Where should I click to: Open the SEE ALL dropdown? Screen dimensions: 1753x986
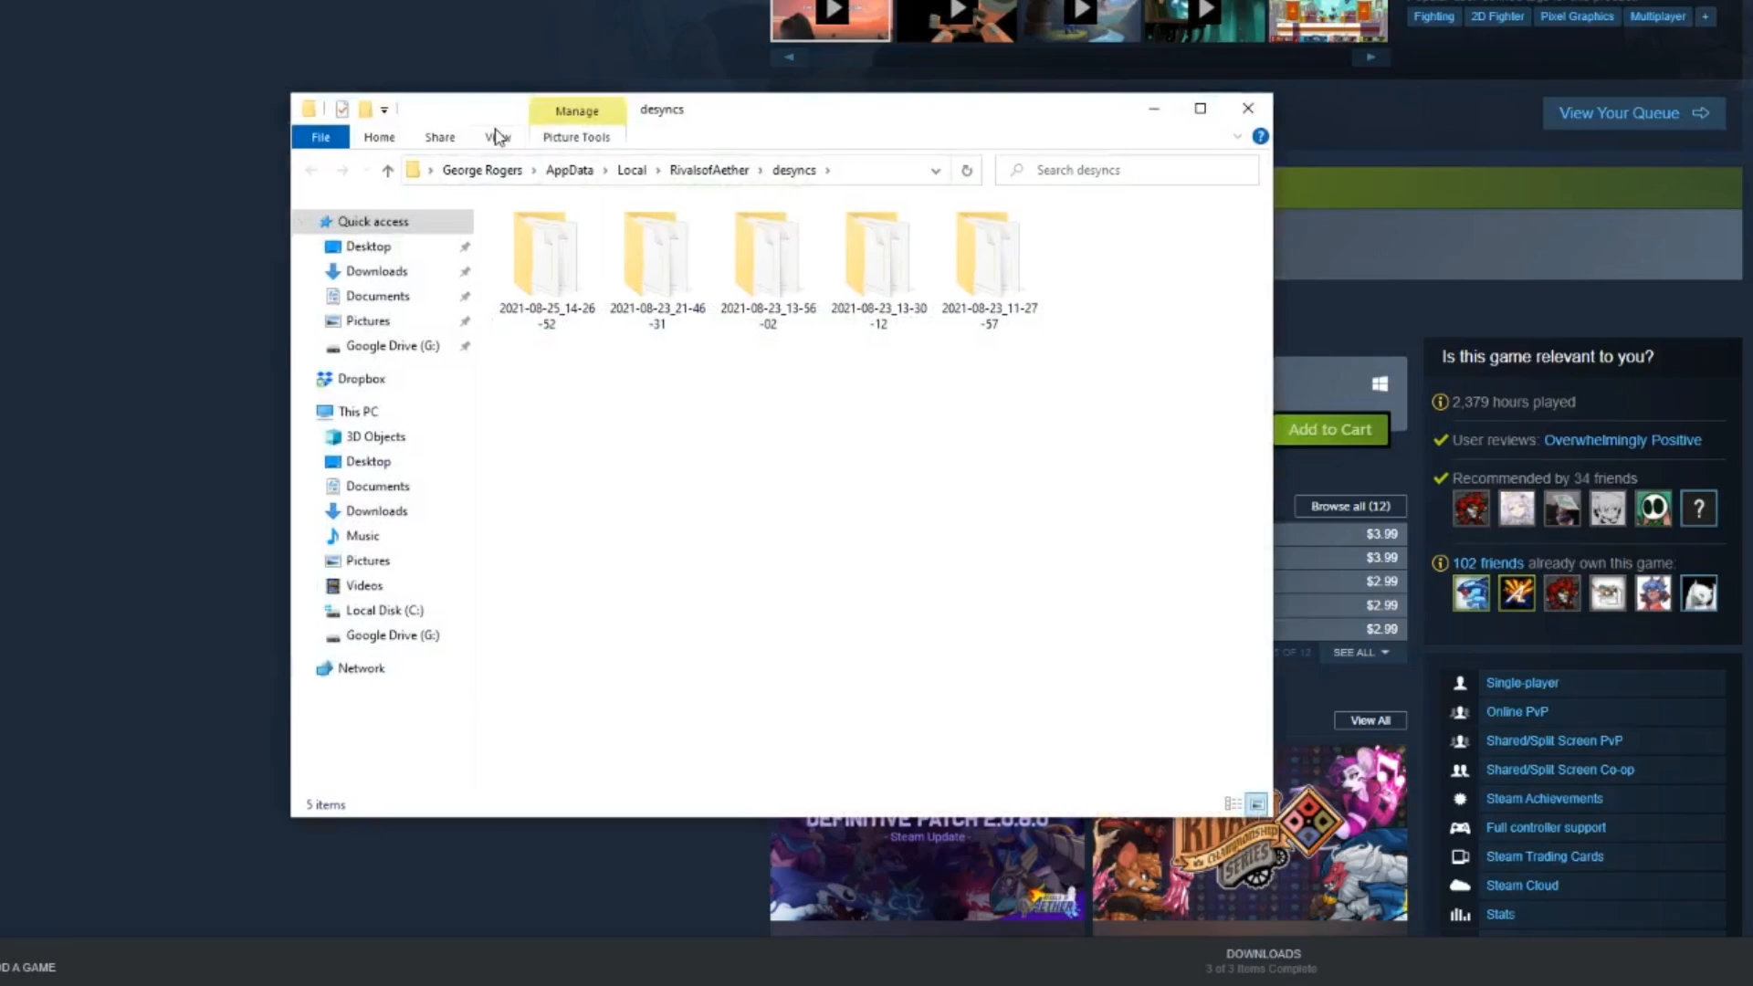pyautogui.click(x=1360, y=653)
